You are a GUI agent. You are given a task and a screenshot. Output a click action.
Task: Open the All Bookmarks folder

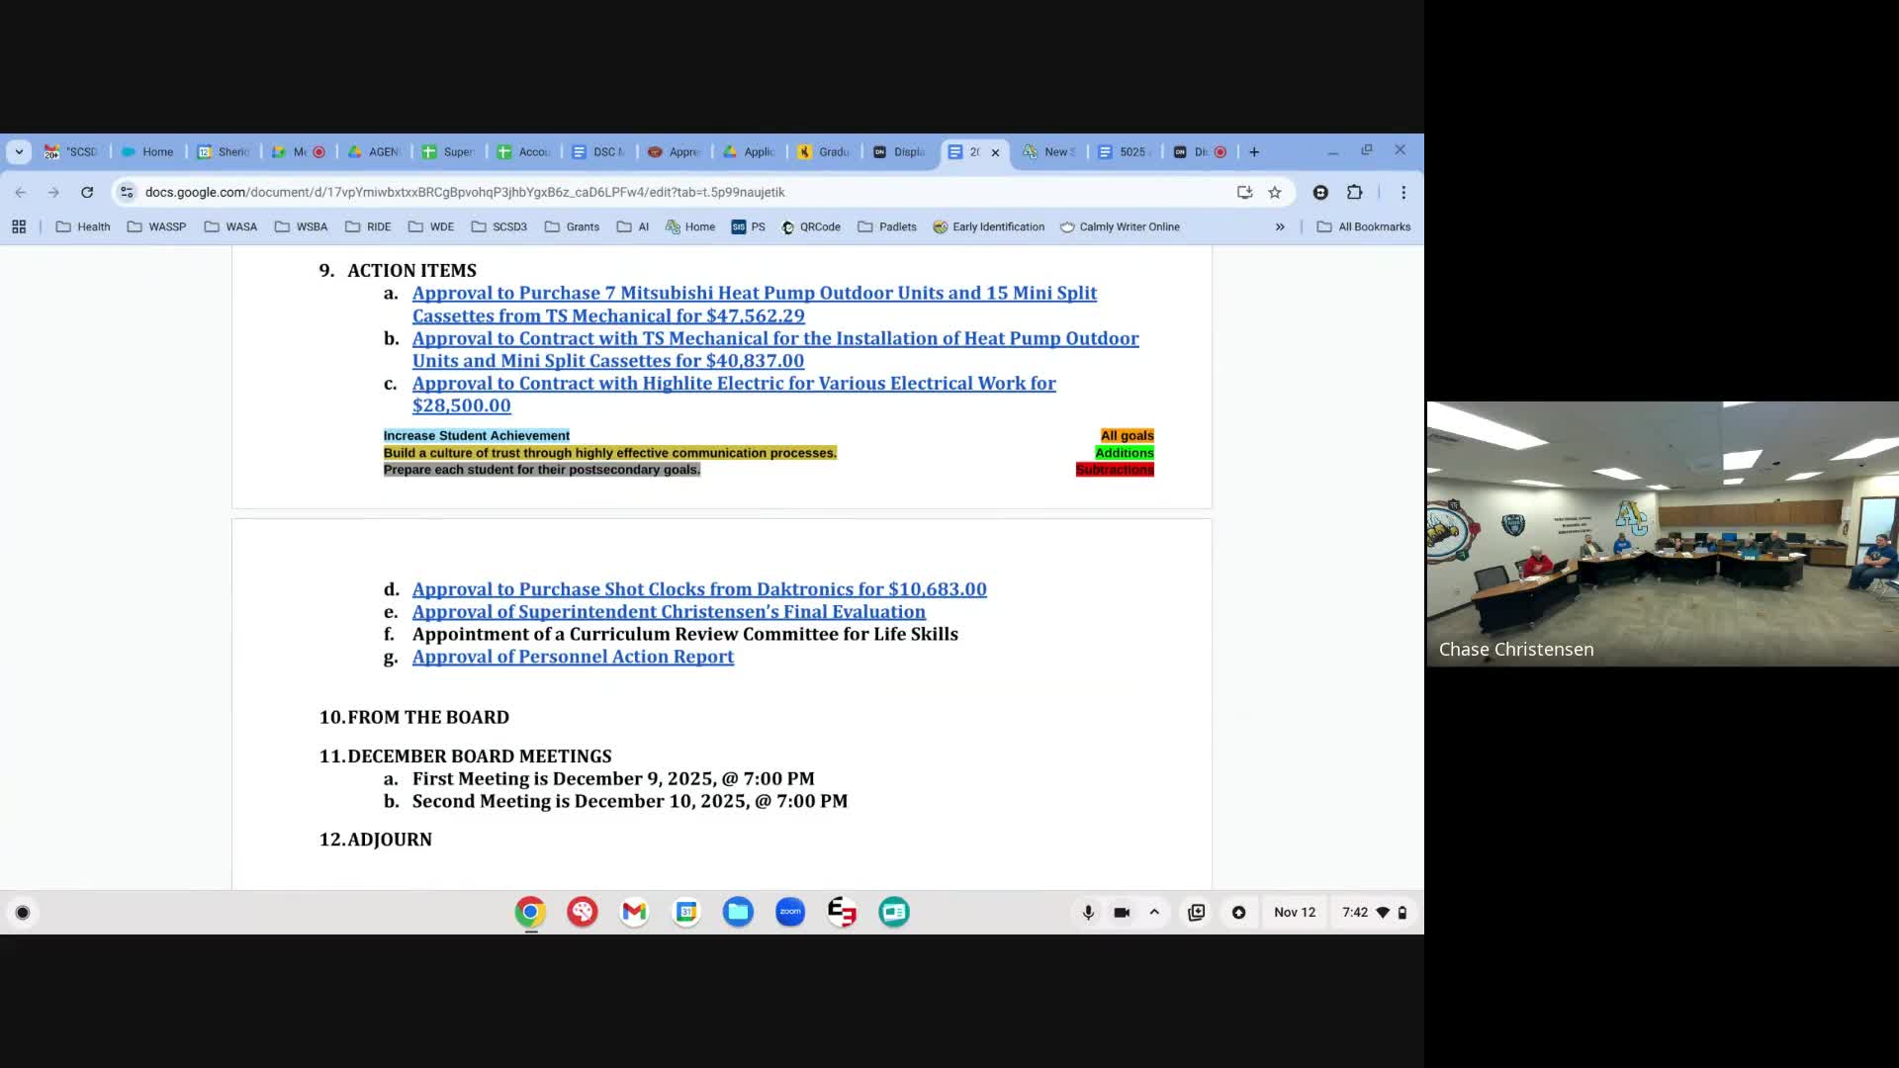[x=1364, y=226]
